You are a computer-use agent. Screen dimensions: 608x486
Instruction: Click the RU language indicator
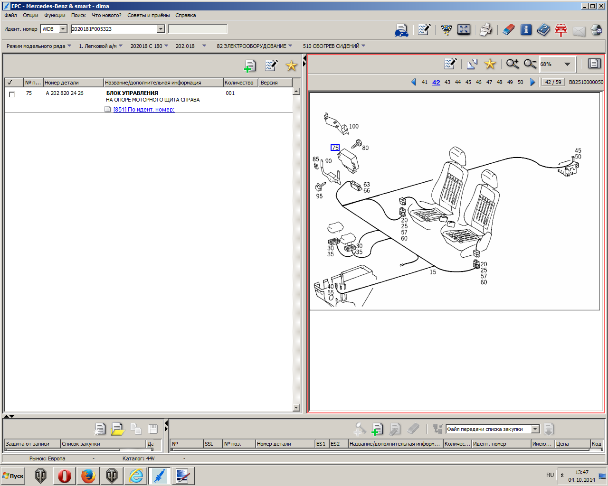550,475
